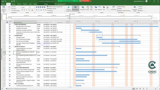Click the Cortar scissors command
The width and height of the screenshot is (160, 90).
13,7
